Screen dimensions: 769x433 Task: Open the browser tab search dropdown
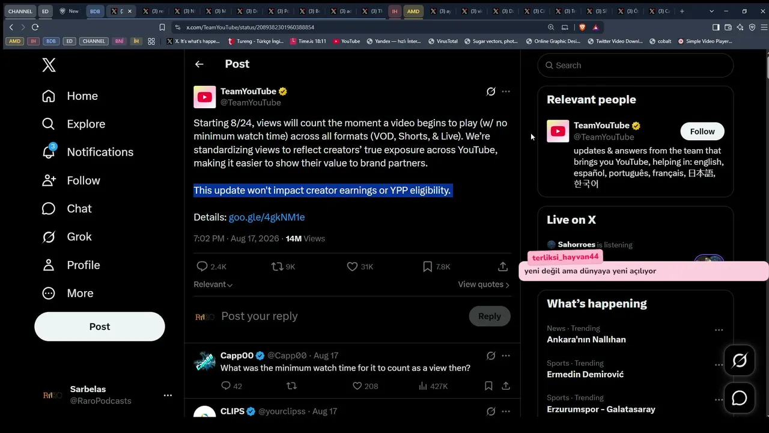click(x=711, y=11)
